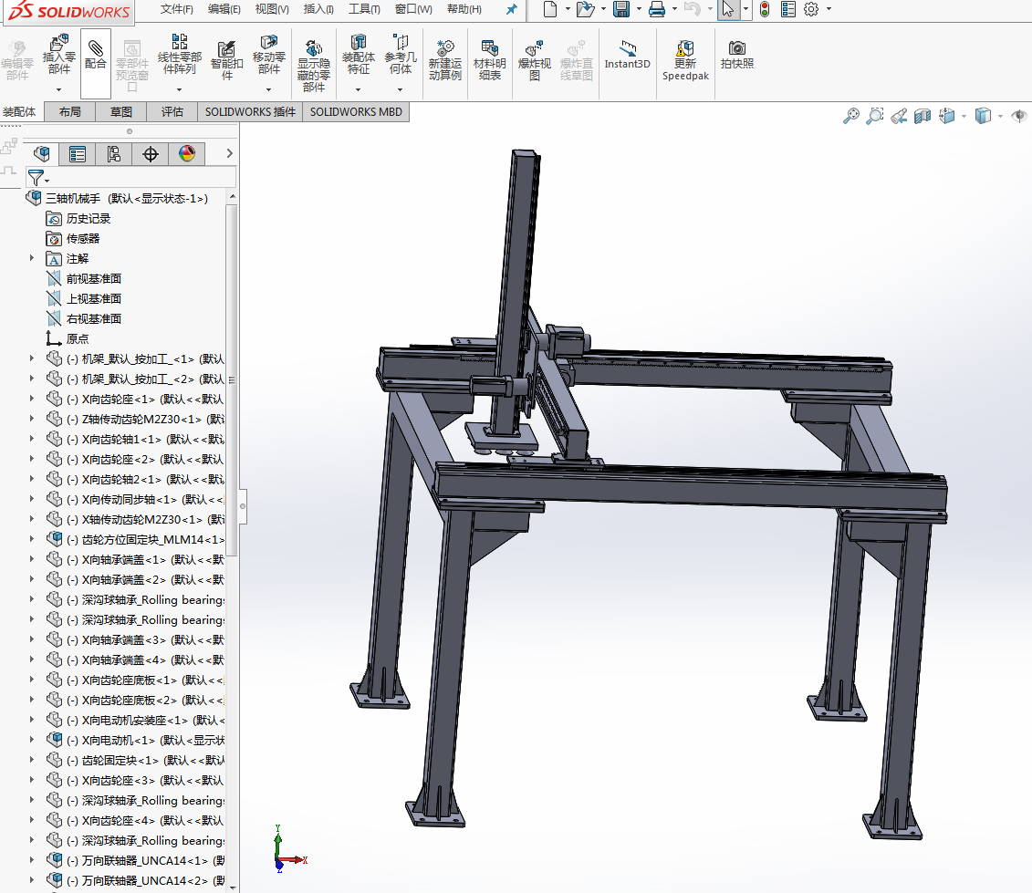
Task: Expand the 注解 annotations folder
Action: tap(32, 259)
